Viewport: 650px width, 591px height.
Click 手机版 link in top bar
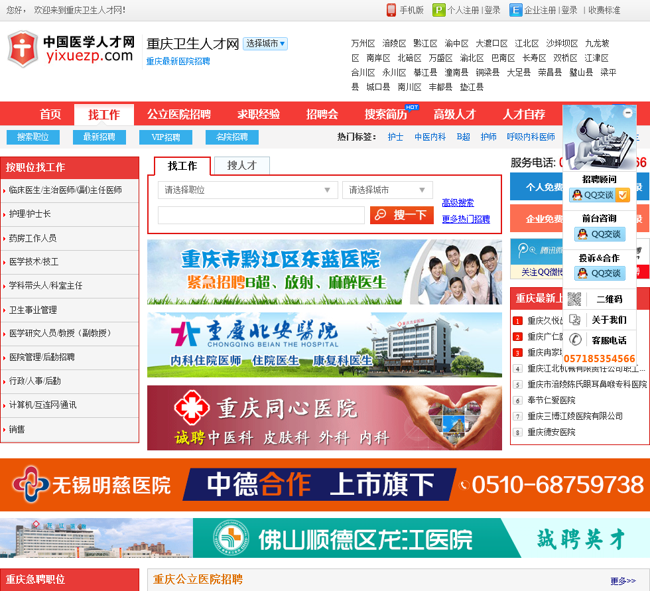[x=411, y=10]
